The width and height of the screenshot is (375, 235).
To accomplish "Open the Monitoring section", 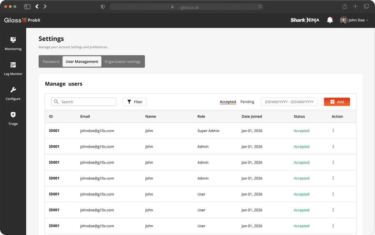I will click(13, 43).
